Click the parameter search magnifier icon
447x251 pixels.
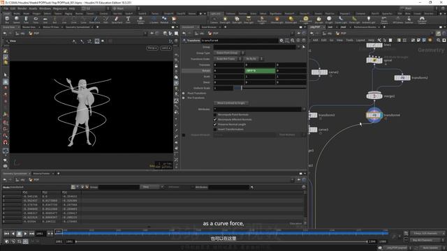click(293, 40)
